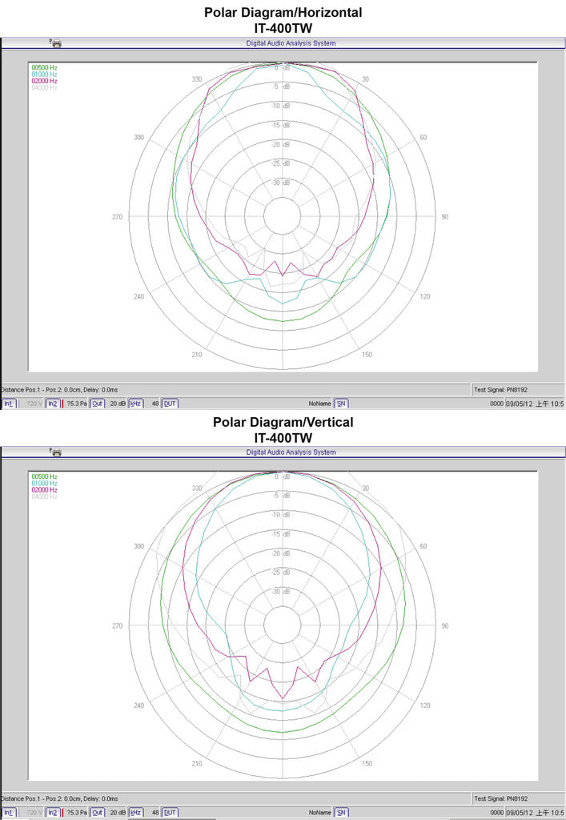This screenshot has height=820, width=566.
Task: Select the 01000 Hz legend entry in the horizontal diagram
Action: pyautogui.click(x=44, y=74)
